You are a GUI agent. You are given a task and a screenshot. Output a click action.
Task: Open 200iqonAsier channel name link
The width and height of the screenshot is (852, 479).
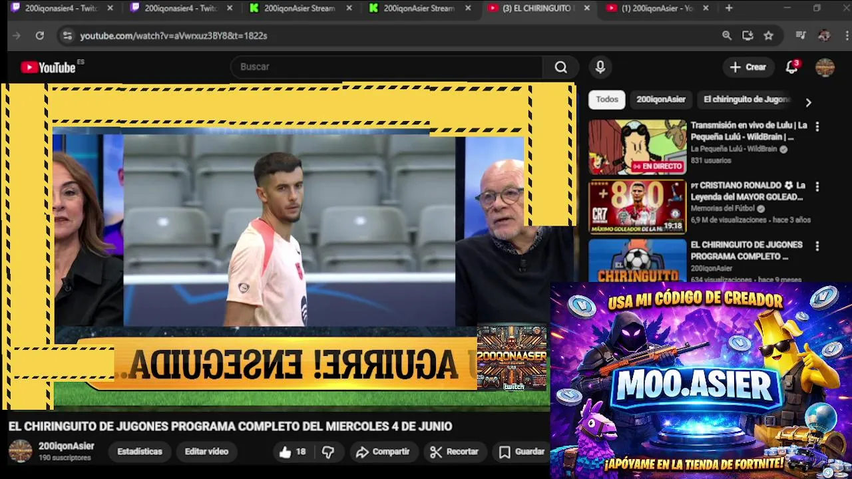pos(67,446)
